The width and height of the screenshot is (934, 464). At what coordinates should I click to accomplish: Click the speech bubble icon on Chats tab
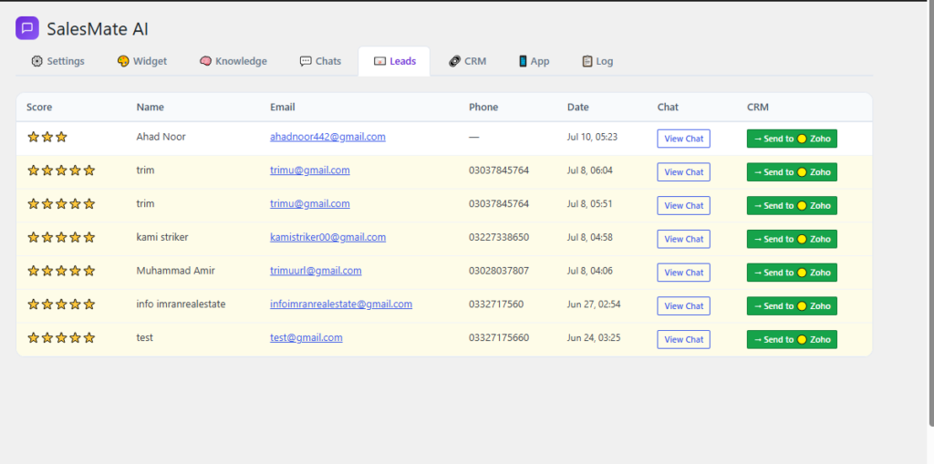[x=306, y=61]
